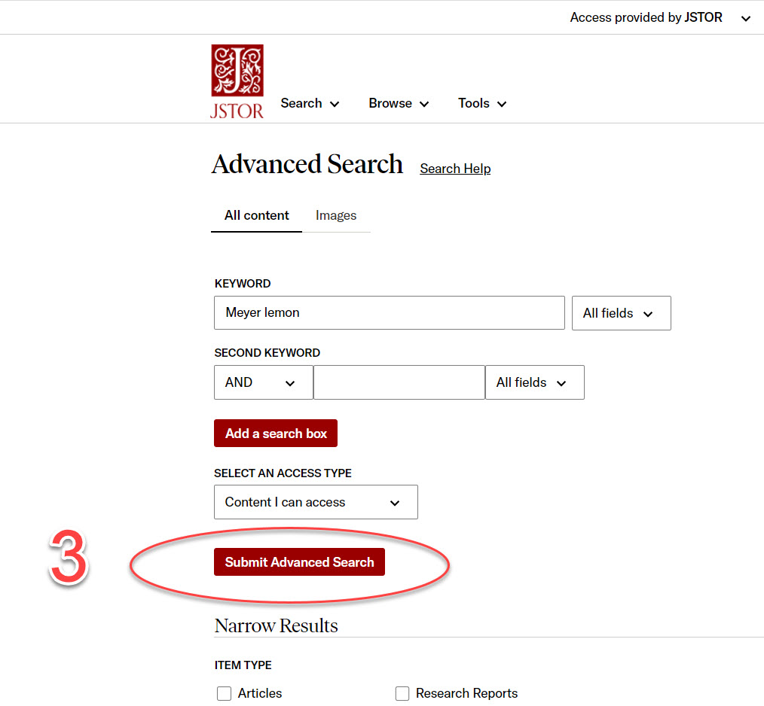Open the Search navigation menu
This screenshot has height=706, width=764.
[309, 104]
